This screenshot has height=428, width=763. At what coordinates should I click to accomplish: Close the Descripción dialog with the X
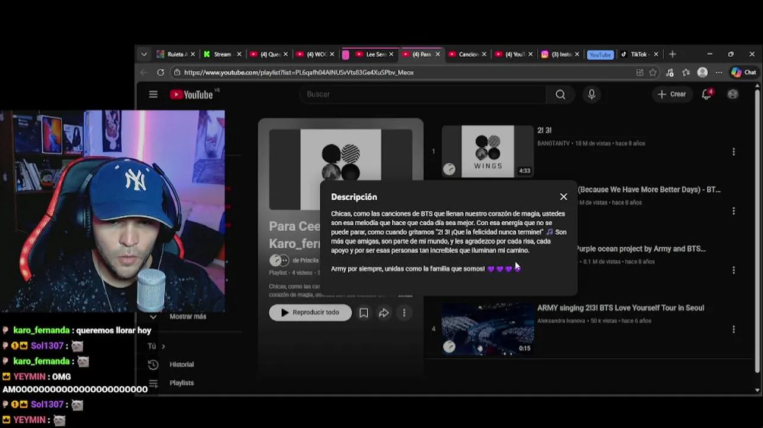[x=563, y=197]
